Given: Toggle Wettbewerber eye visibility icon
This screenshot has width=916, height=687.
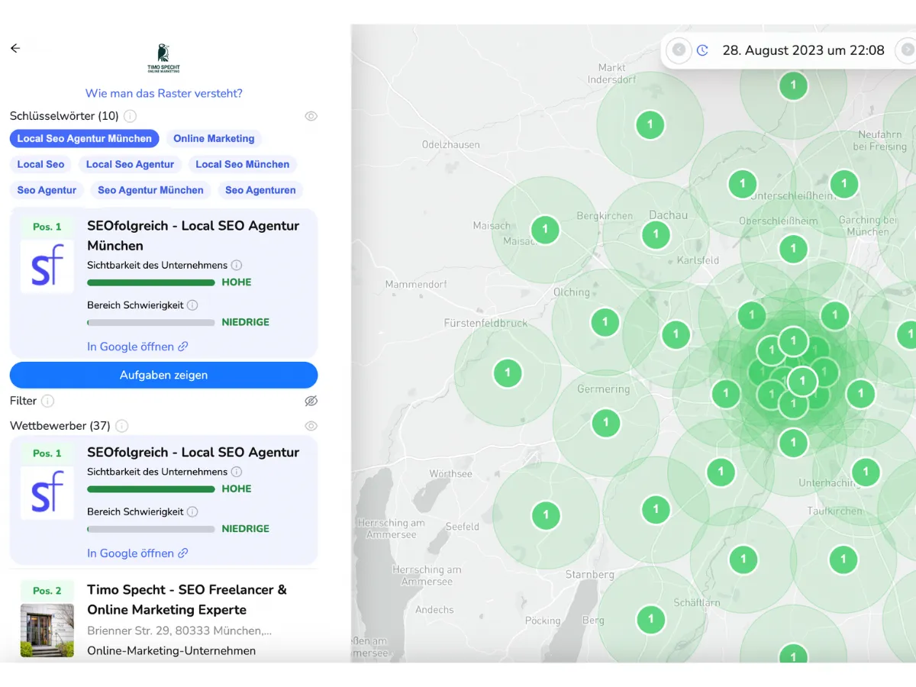Looking at the screenshot, I should (311, 426).
